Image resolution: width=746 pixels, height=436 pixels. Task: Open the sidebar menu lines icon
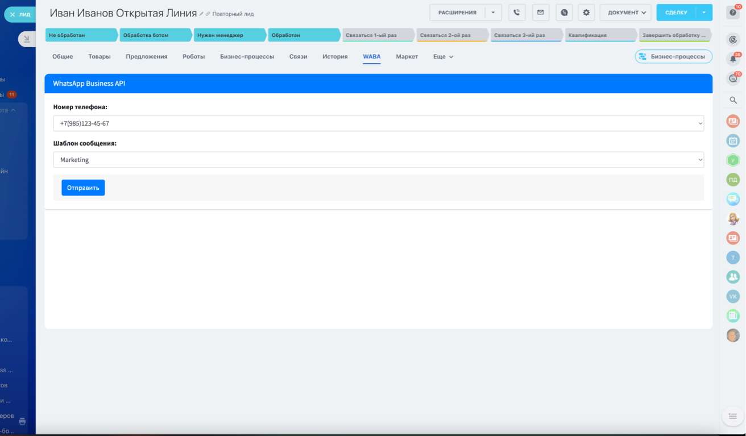[733, 416]
